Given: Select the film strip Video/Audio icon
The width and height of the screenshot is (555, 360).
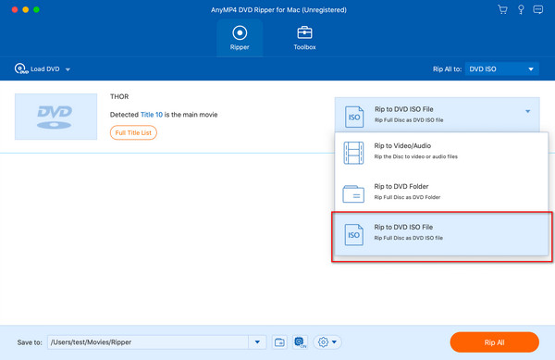Looking at the screenshot, I should [x=353, y=153].
